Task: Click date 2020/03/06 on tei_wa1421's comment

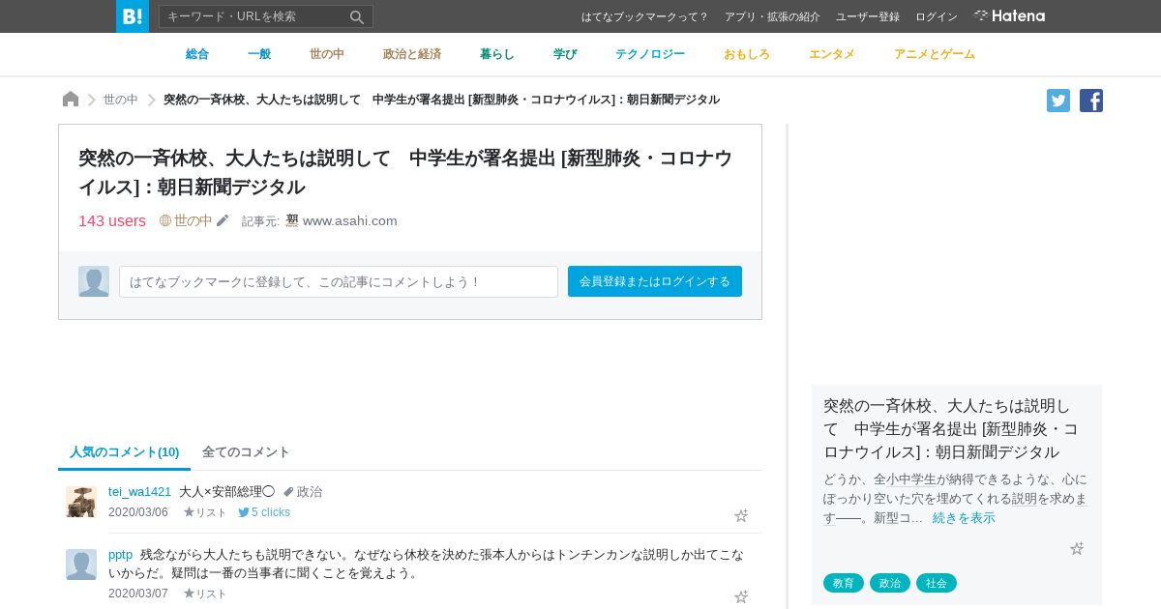Action: 138,512
